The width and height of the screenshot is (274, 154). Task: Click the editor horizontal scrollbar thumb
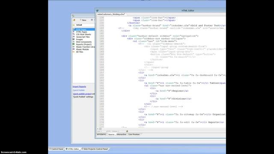[101, 129]
